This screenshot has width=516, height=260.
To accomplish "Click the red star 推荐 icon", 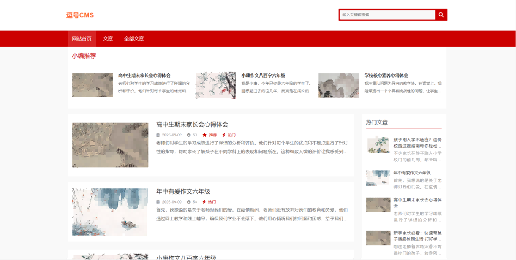I will click(204, 135).
